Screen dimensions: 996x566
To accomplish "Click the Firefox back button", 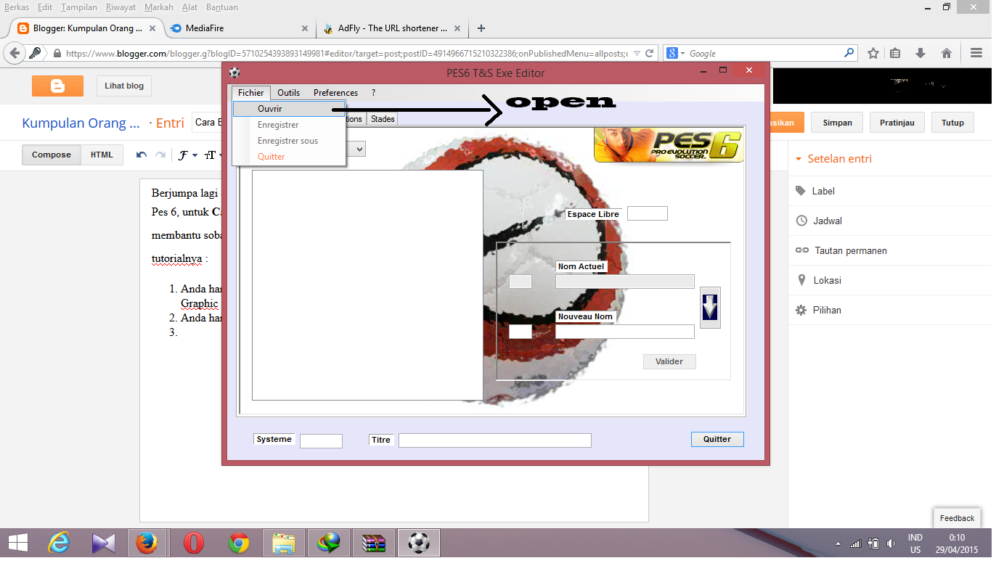I will pyautogui.click(x=15, y=53).
